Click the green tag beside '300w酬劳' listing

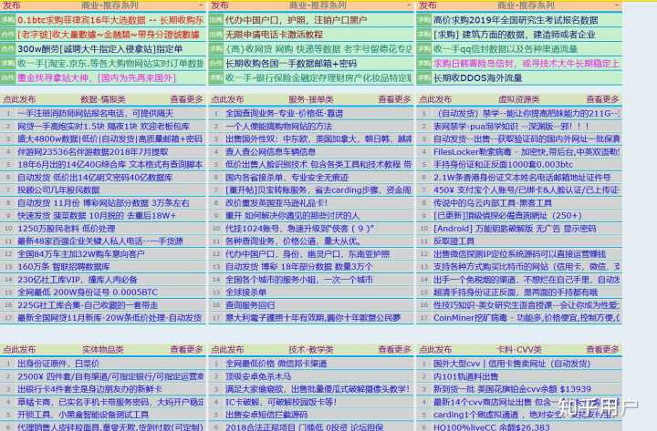coord(8,49)
